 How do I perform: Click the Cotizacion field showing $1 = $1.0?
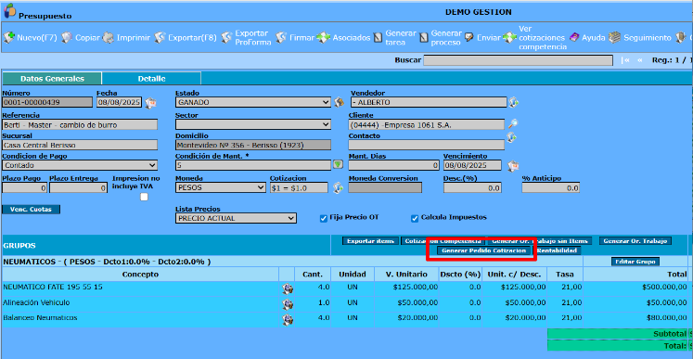(299, 187)
